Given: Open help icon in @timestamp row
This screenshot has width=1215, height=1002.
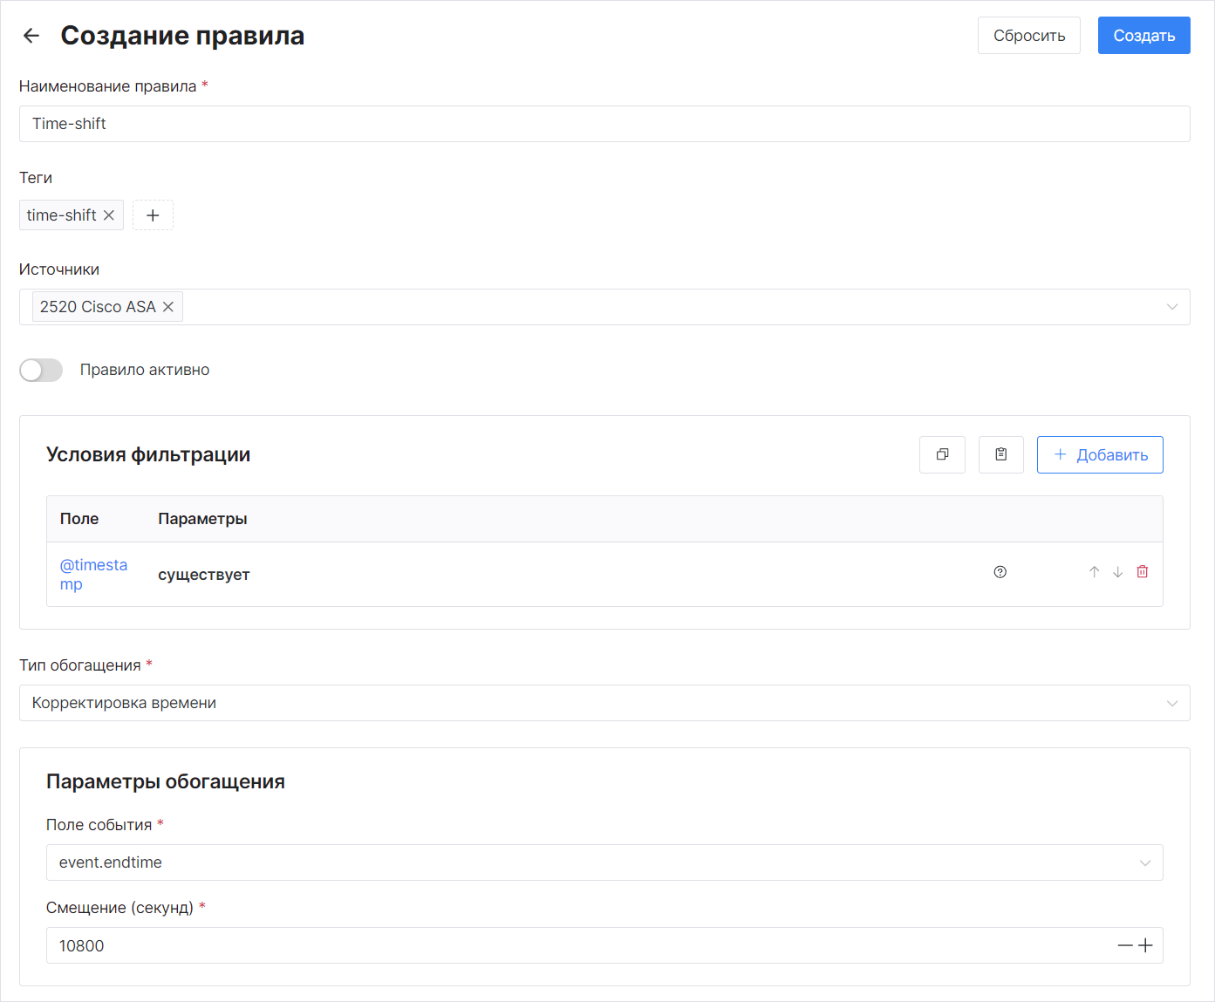Looking at the screenshot, I should tap(1000, 572).
